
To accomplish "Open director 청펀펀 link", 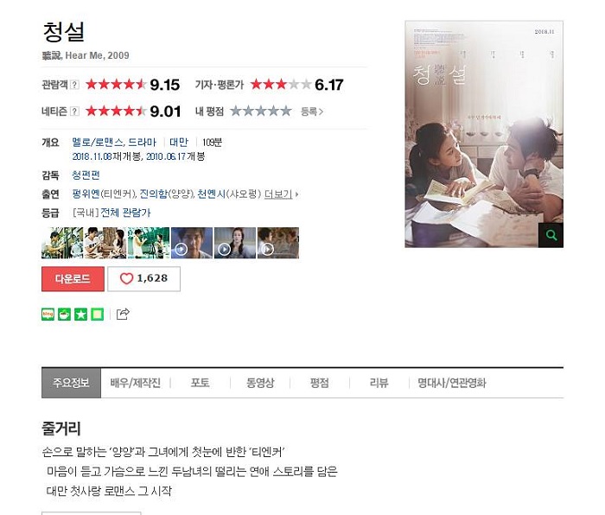I will [x=86, y=175].
